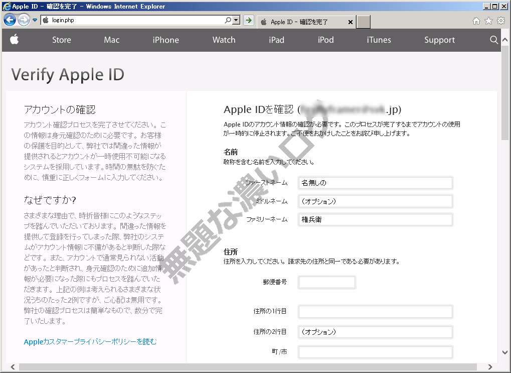Open the Store navigation item
Screen dimensions: 511x373
62,40
